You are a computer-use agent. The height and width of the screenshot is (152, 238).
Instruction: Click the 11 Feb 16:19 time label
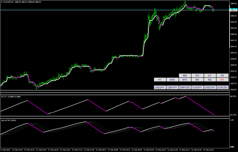click(53, 150)
